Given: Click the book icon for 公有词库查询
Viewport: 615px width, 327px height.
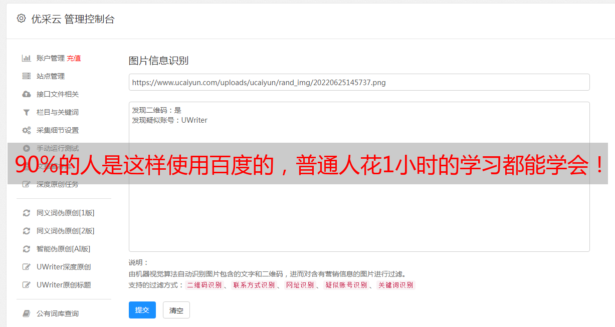Looking at the screenshot, I should click(x=27, y=313).
